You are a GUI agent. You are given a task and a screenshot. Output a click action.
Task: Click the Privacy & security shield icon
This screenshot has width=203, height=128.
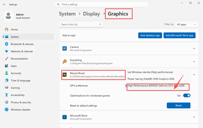pos(6,102)
